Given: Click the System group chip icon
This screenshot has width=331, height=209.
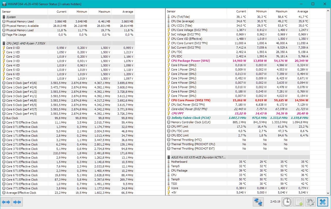Looking at the screenshot, I should [x=4, y=17].
